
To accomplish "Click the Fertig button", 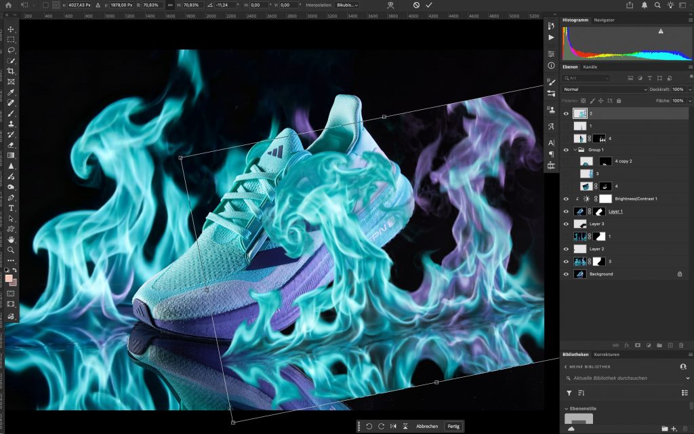I will (453, 426).
